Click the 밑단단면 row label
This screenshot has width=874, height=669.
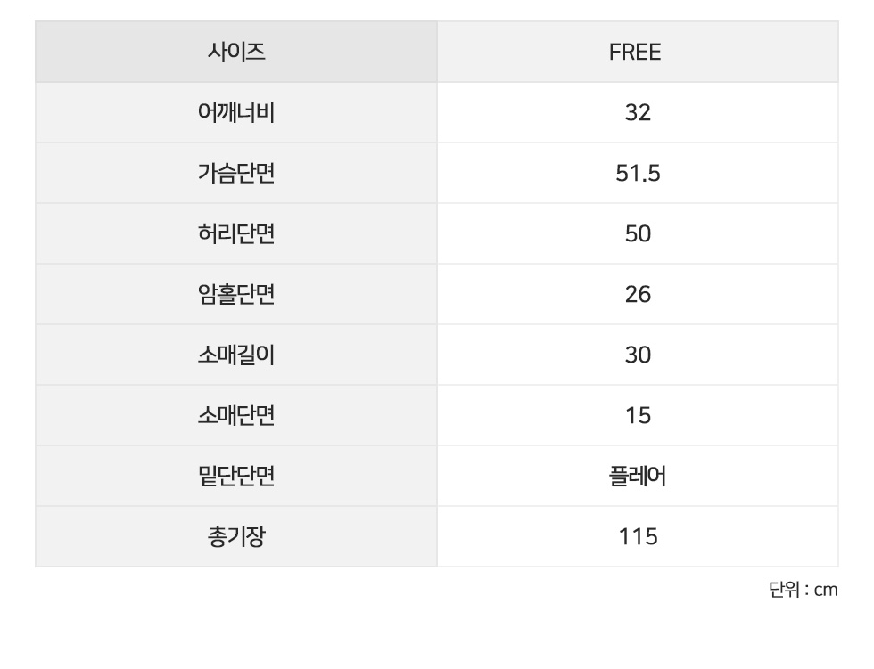[x=236, y=477]
